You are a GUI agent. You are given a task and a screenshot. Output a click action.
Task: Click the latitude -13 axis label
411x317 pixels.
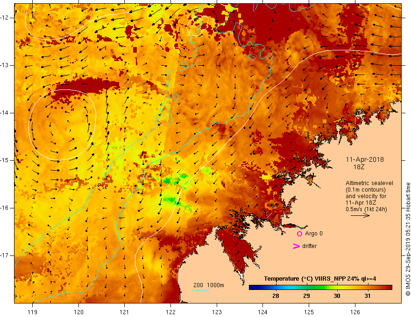tap(4, 65)
